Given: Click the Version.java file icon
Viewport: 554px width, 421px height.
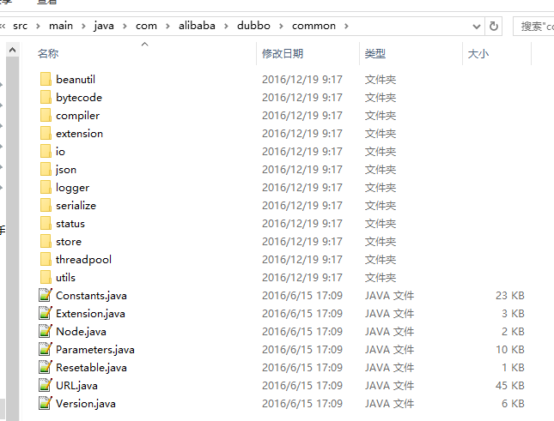Looking at the screenshot, I should tap(46, 403).
